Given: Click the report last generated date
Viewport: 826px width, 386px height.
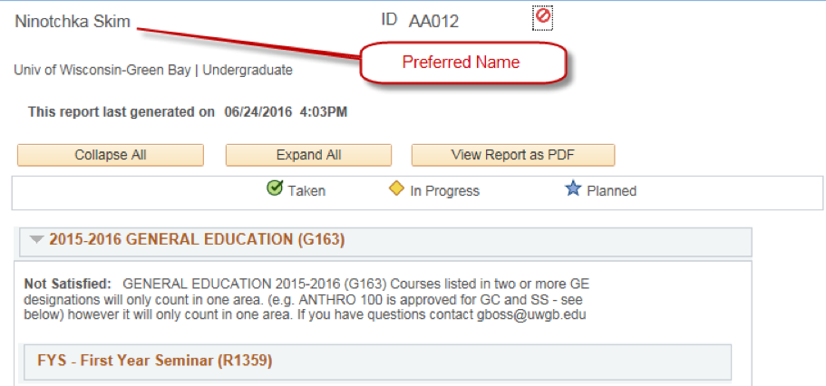Looking at the screenshot, I should pyautogui.click(x=258, y=112).
